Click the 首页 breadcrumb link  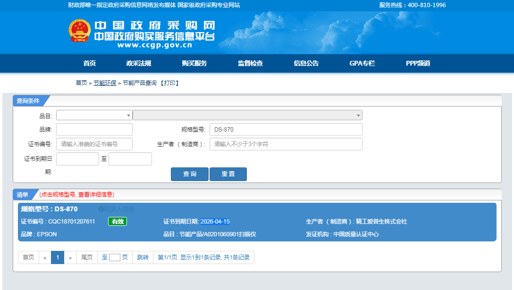[x=81, y=83]
